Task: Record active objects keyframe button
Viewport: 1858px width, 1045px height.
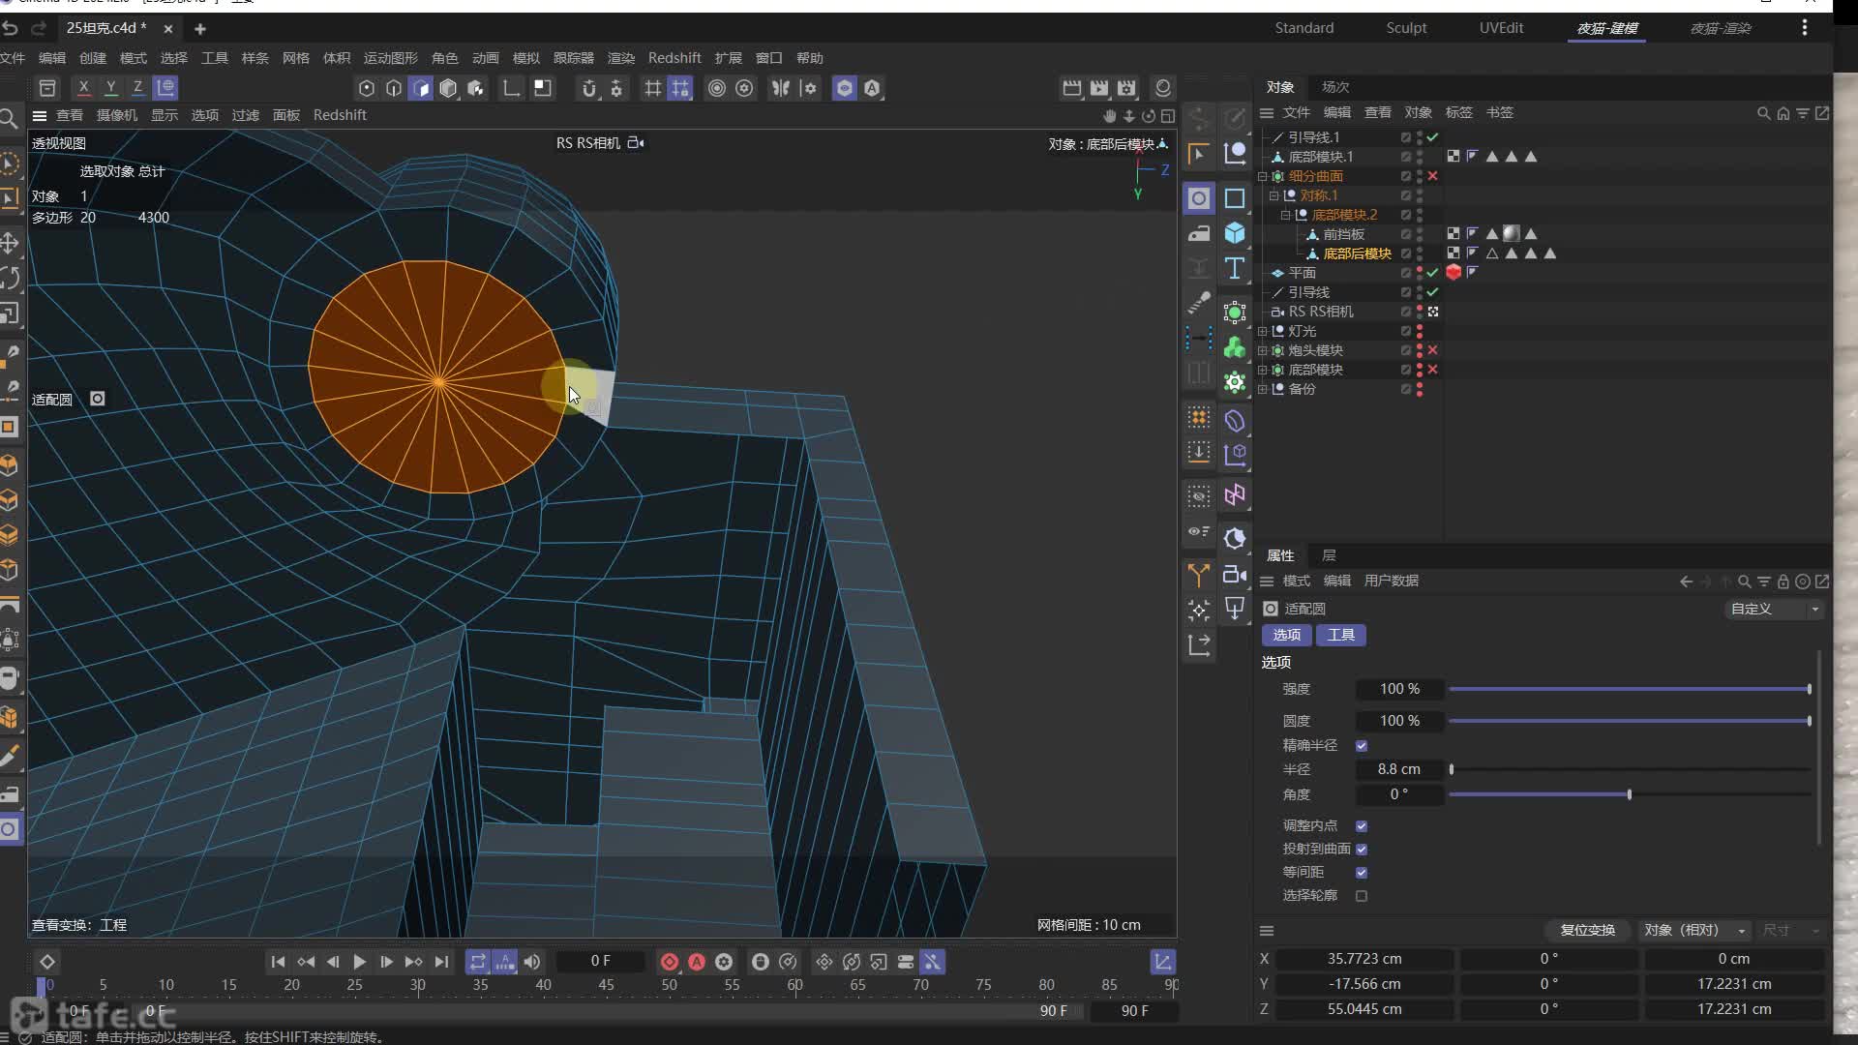Action: [x=669, y=962]
